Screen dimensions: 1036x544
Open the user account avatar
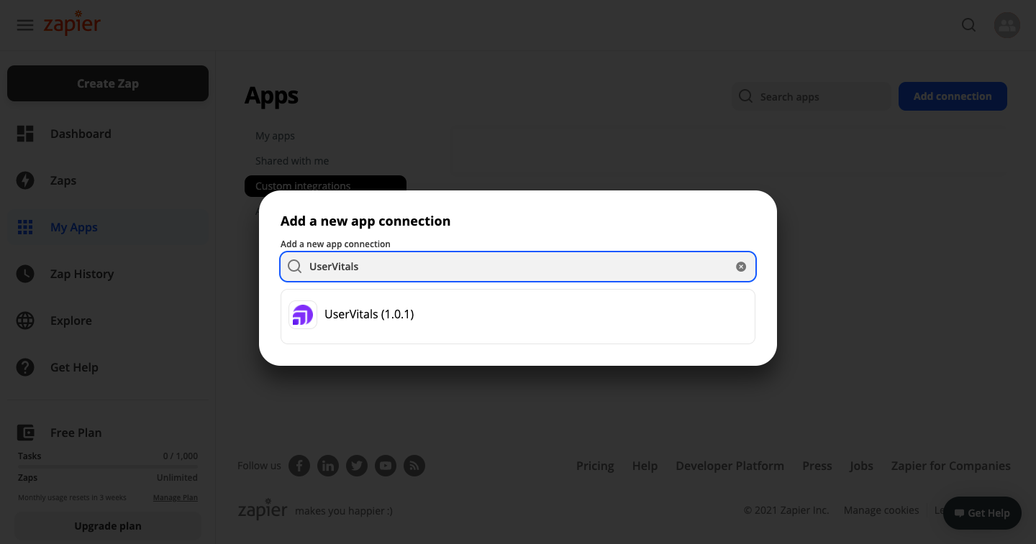(1007, 25)
